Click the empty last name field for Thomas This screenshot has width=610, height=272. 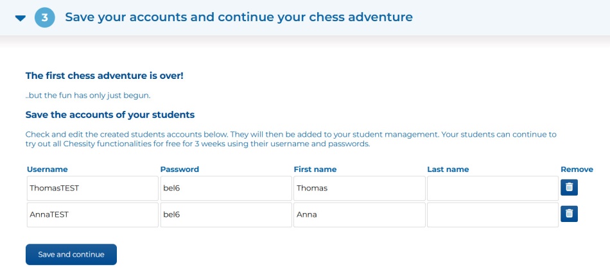[492, 188]
